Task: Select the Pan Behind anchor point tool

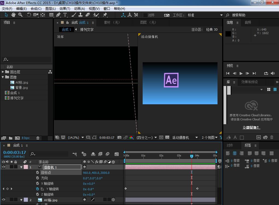Action: (x=43, y=15)
